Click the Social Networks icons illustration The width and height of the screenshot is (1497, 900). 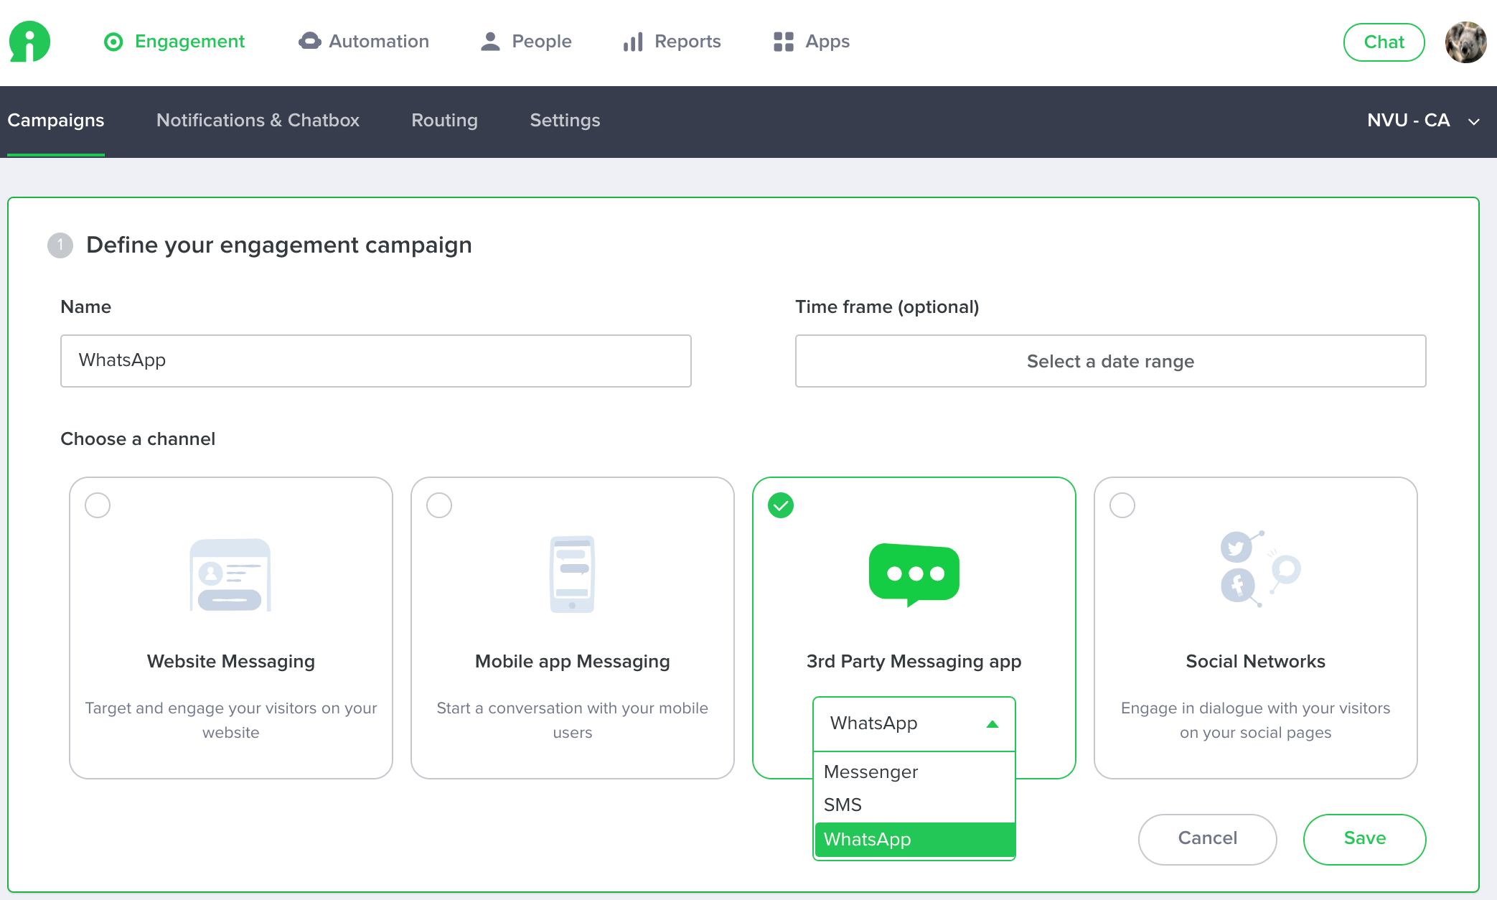tap(1260, 569)
